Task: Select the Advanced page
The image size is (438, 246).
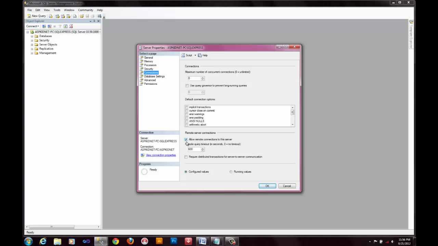Action: 150,80
